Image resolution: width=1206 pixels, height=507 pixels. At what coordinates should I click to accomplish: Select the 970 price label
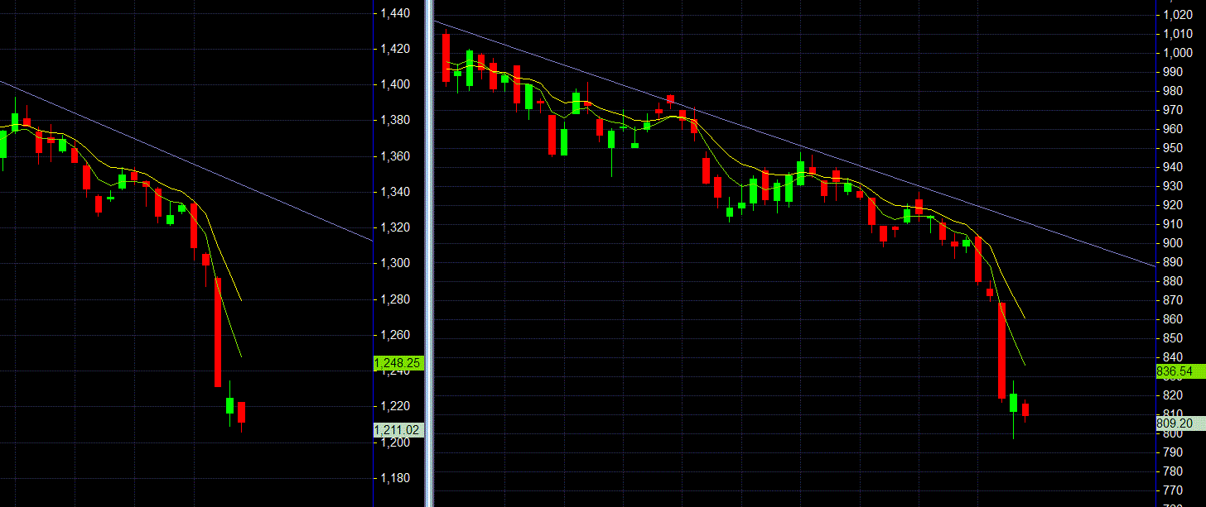point(1175,110)
